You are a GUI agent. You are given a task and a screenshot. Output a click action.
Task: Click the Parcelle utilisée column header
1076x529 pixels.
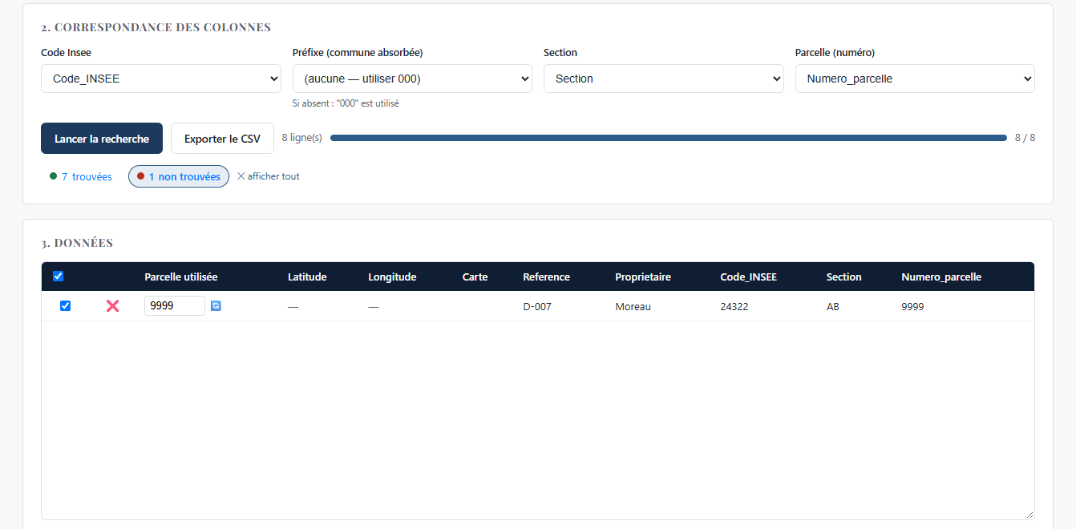(181, 277)
